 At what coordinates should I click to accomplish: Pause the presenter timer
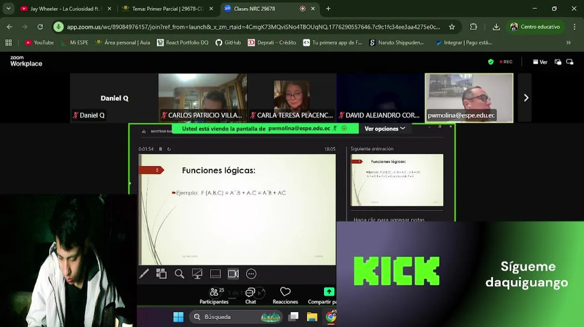pyautogui.click(x=160, y=149)
